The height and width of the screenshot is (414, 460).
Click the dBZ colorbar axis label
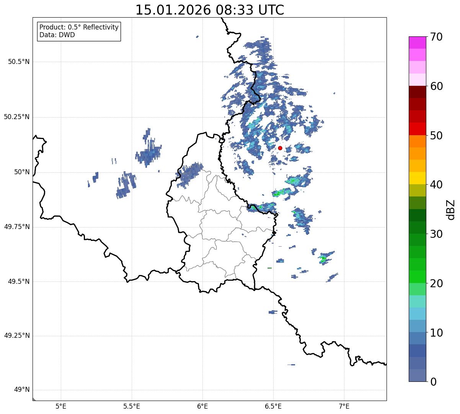(x=451, y=209)
